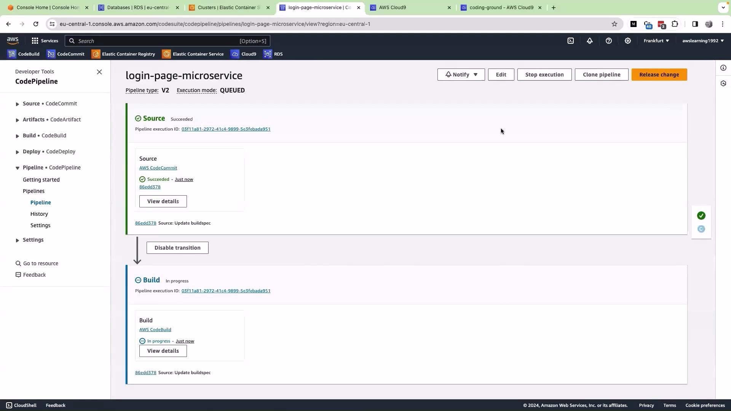Open the Notify dropdown

[461, 75]
